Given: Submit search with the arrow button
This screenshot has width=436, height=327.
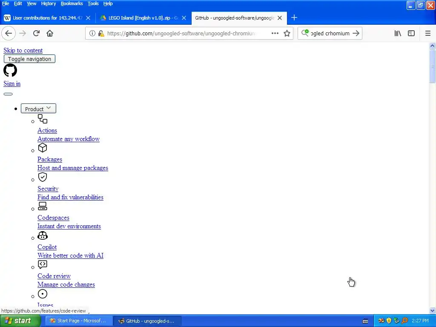Looking at the screenshot, I should (356, 33).
